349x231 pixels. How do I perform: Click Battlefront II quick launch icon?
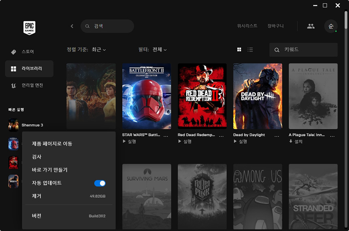tap(13, 144)
